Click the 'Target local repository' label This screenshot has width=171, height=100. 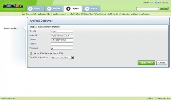pyautogui.click(x=38, y=57)
